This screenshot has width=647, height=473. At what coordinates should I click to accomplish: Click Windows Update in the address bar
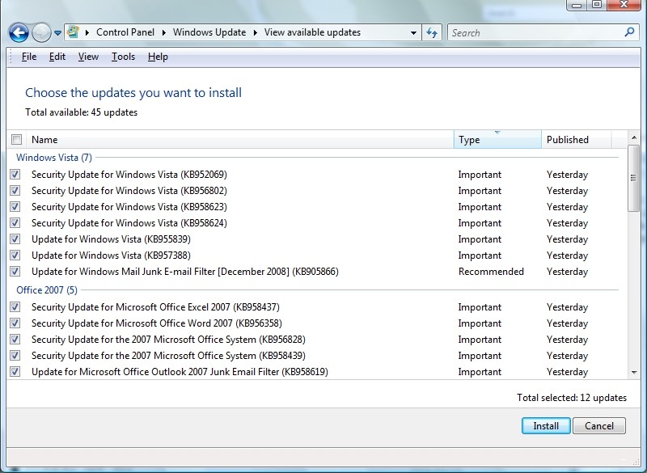209,32
